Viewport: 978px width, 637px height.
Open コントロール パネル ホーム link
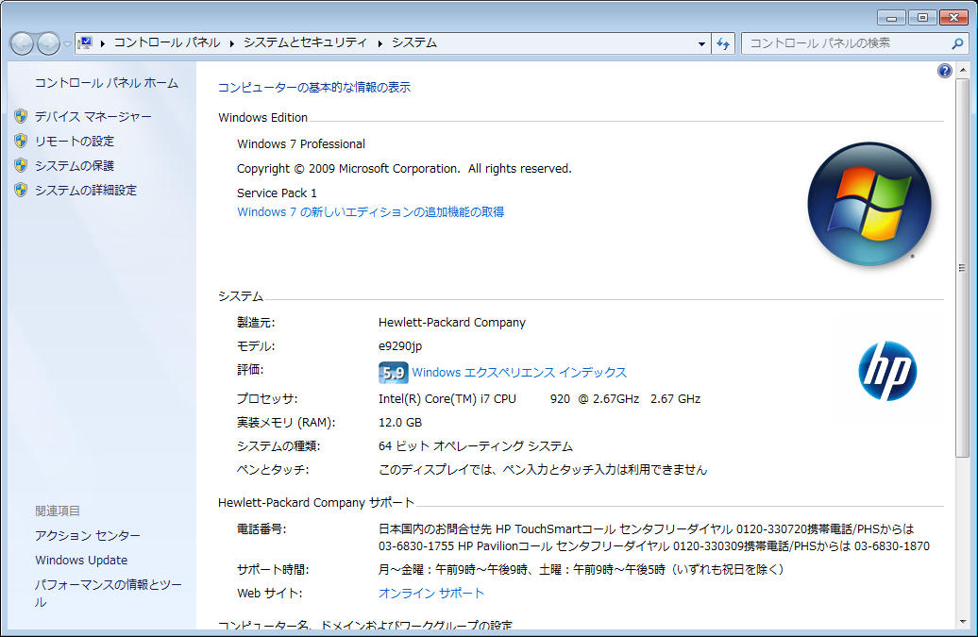tap(106, 83)
